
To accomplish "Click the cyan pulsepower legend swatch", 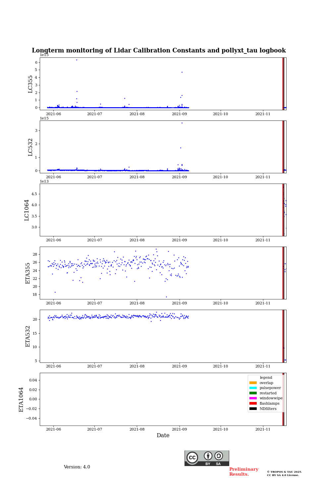I will click(253, 388).
